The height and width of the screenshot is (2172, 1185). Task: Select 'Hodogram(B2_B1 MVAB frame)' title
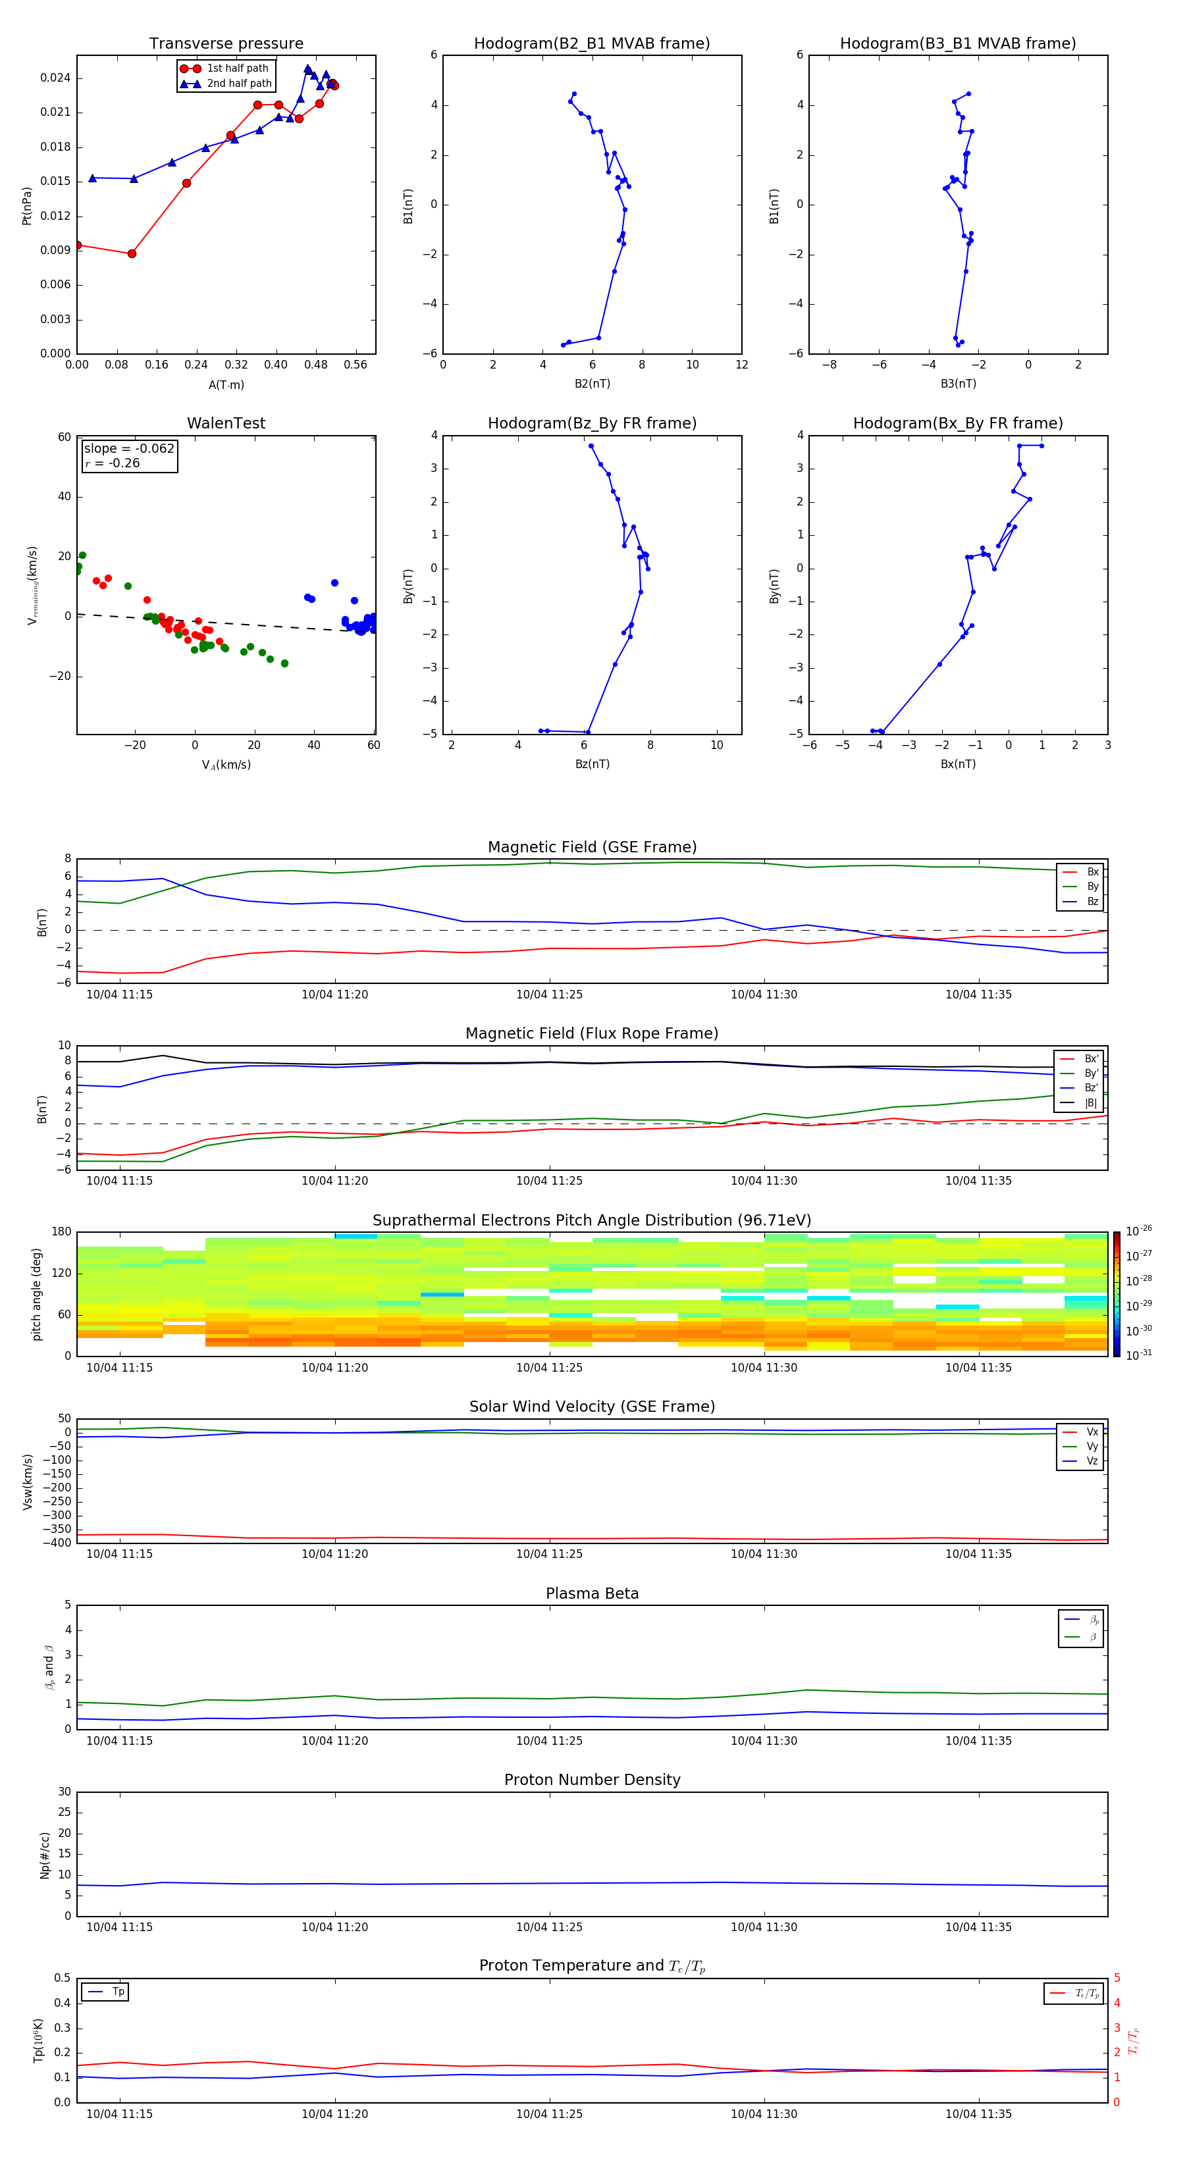[x=592, y=44]
